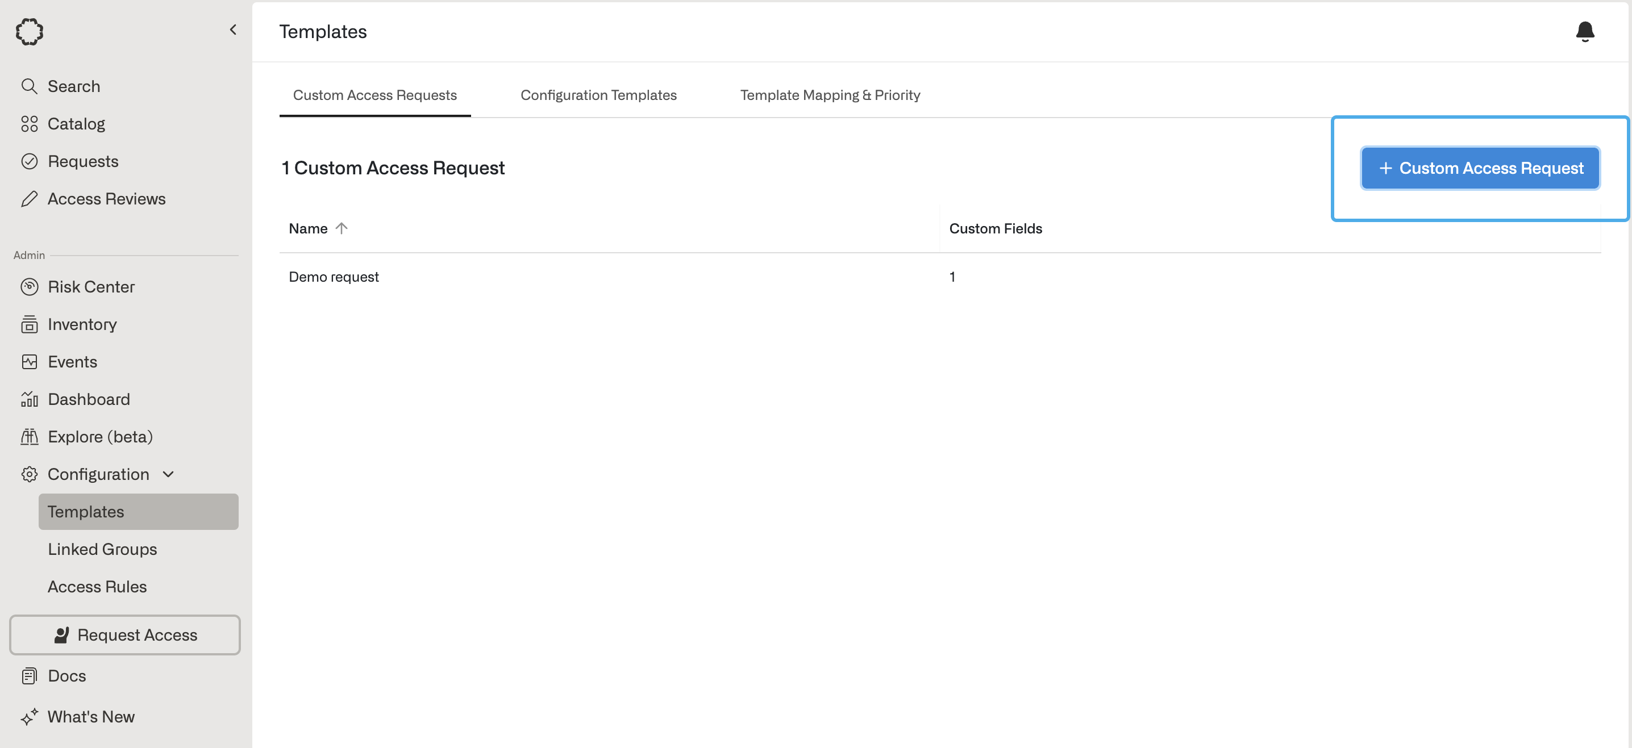Image resolution: width=1632 pixels, height=748 pixels.
Task: Click the Search magnifier icon in sidebar
Action: click(x=29, y=86)
